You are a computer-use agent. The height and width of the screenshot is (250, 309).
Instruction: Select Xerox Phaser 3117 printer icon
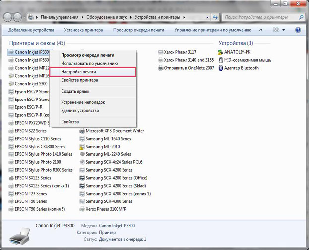pos(161,52)
